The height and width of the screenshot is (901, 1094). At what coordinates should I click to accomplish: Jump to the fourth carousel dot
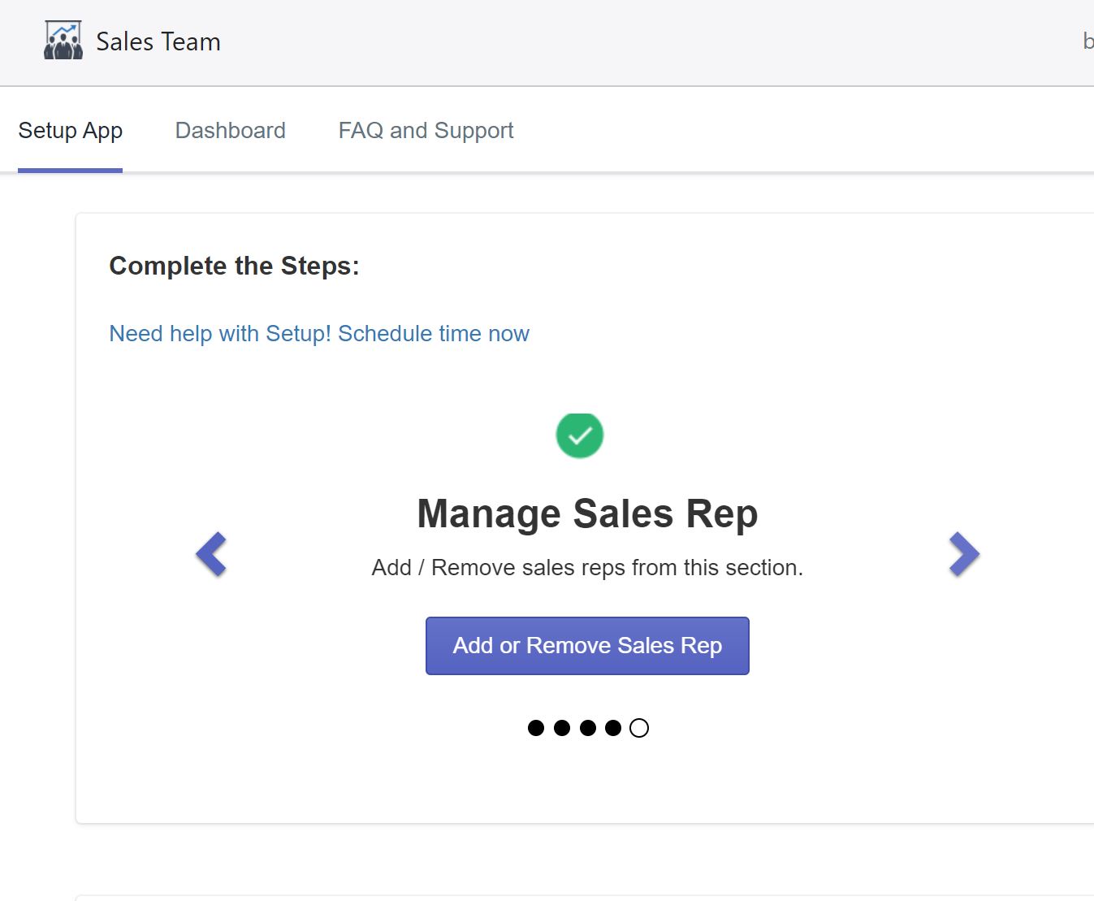tap(613, 728)
